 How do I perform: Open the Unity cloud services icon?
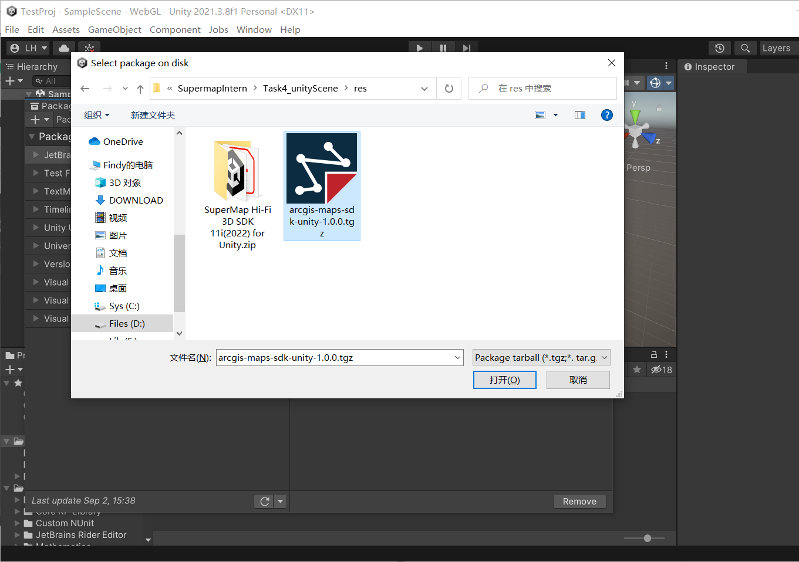click(64, 48)
